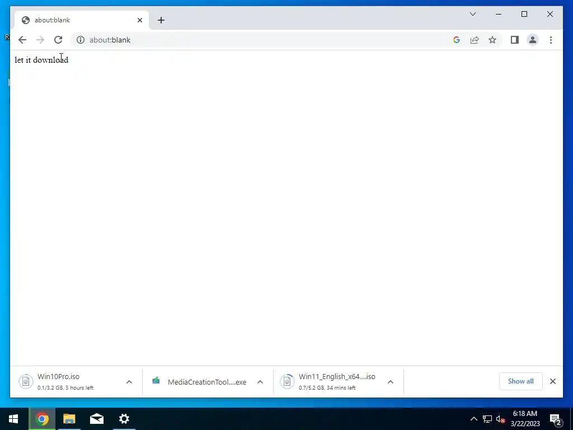Click the network icon in system tray
The height and width of the screenshot is (430, 573).
[x=487, y=419]
